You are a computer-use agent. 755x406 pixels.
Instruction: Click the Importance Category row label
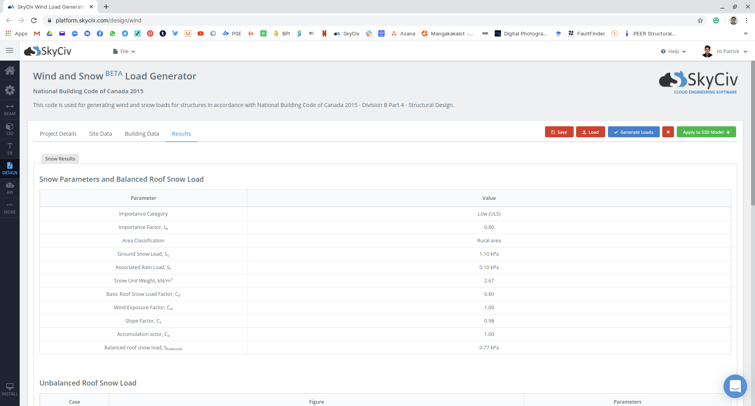point(143,214)
